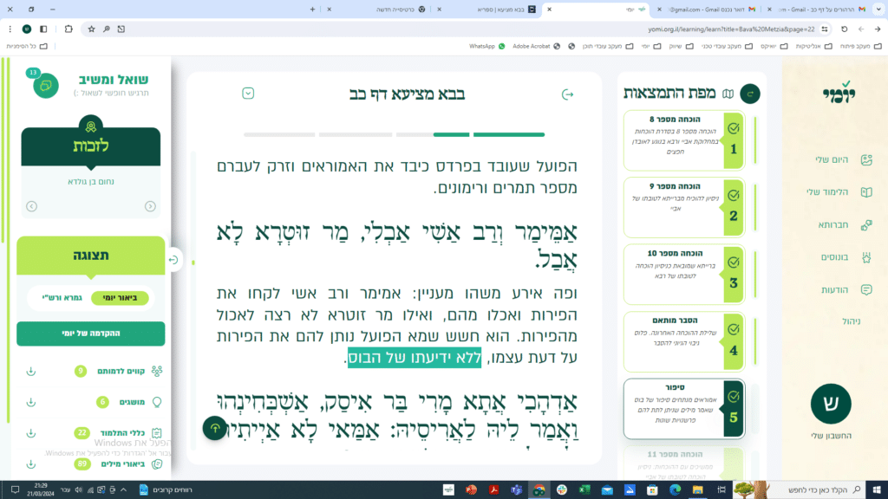Open the היום שלי sidebar icon
The height and width of the screenshot is (499, 888).
(x=865, y=159)
